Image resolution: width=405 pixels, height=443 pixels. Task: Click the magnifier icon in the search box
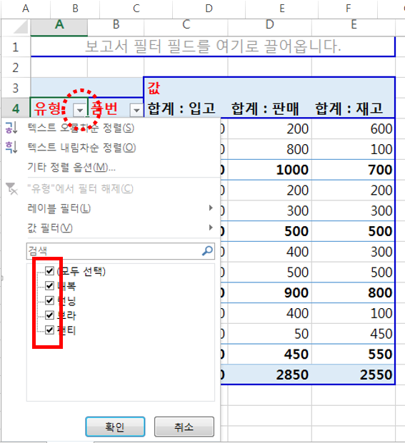click(x=207, y=250)
